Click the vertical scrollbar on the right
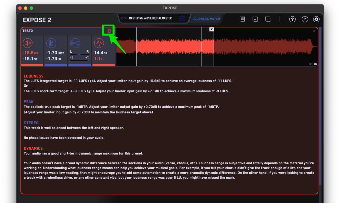 [320, 106]
